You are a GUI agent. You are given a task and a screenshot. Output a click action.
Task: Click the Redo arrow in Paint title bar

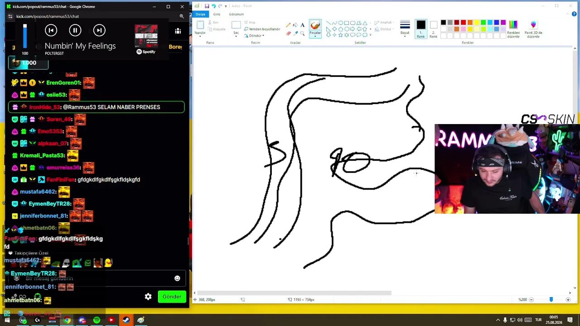point(220,6)
